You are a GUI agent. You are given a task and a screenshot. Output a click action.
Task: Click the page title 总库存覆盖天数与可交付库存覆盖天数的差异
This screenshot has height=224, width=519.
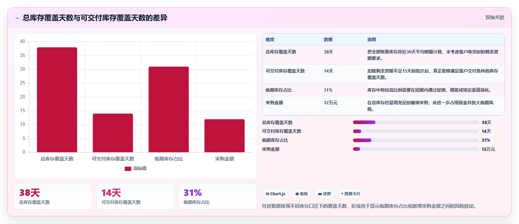coord(95,18)
